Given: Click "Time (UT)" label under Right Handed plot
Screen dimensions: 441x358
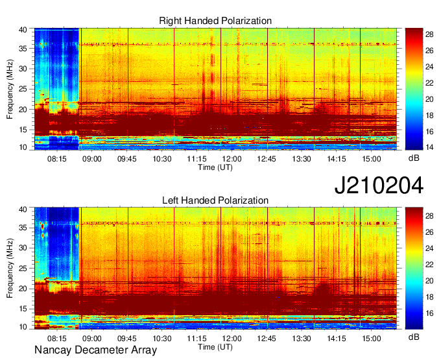Looking at the screenshot, I should coord(215,167).
